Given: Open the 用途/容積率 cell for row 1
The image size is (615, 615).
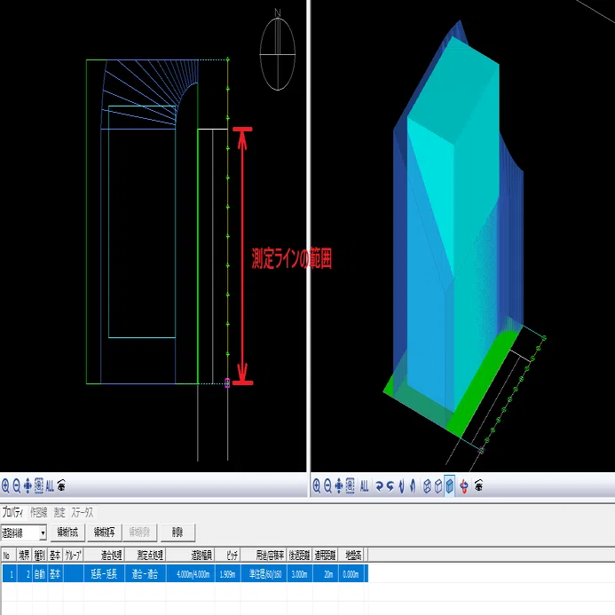Looking at the screenshot, I should (264, 574).
